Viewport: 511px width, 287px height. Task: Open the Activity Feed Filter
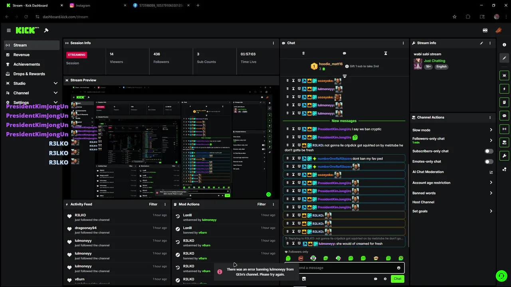point(153,204)
